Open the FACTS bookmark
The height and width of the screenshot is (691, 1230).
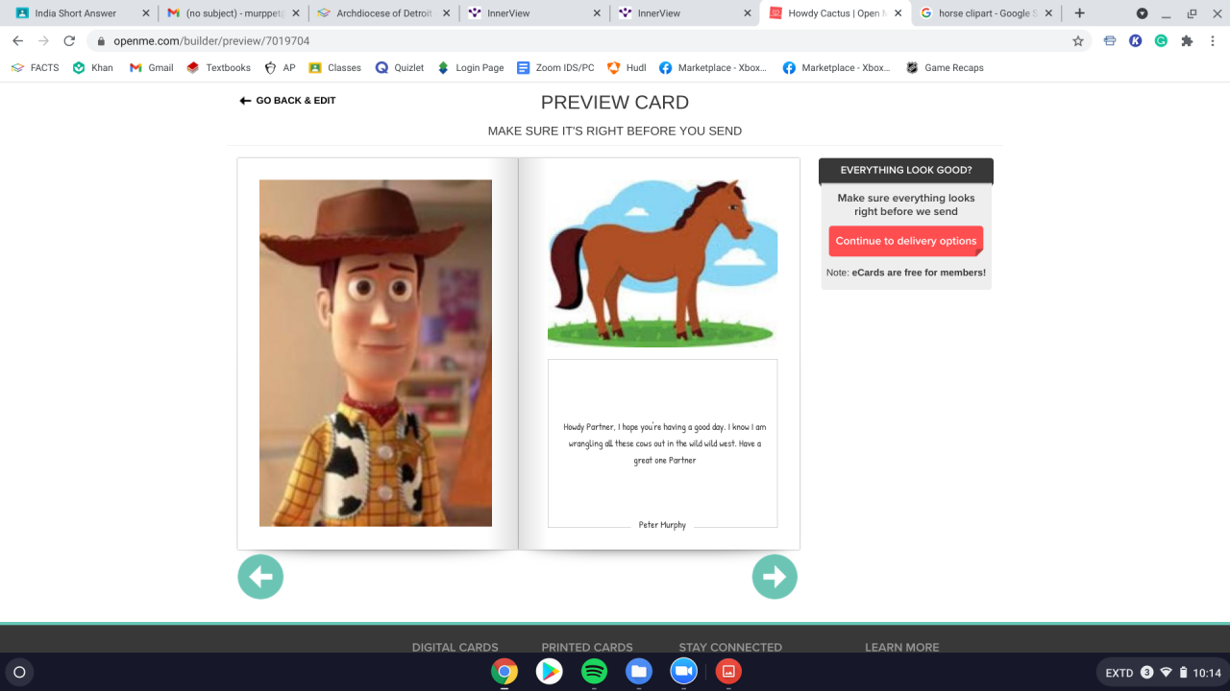click(35, 68)
